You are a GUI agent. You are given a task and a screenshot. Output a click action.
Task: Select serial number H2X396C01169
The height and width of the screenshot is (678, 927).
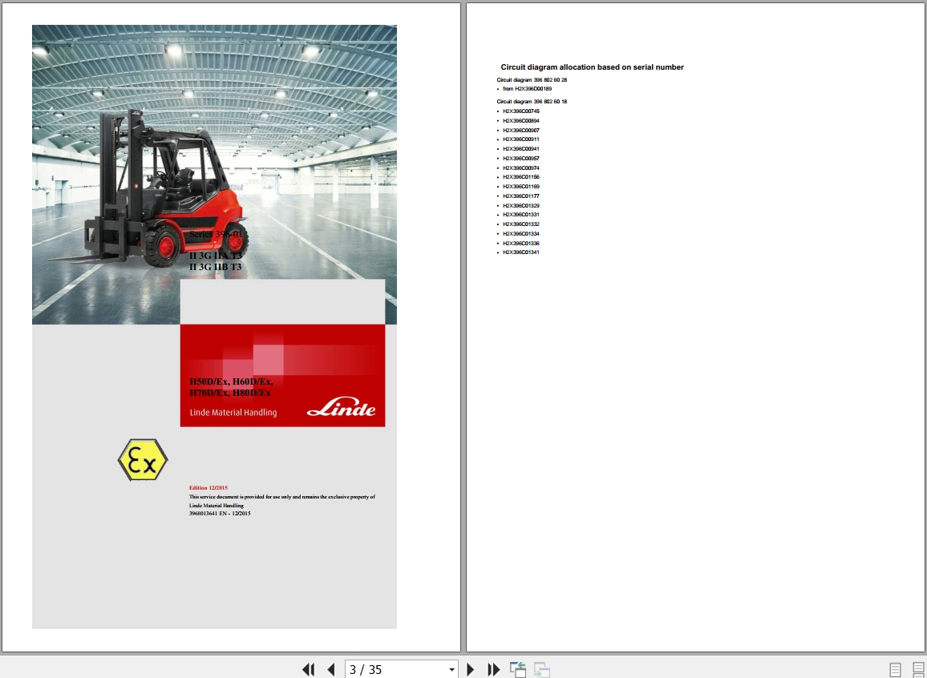pos(521,186)
